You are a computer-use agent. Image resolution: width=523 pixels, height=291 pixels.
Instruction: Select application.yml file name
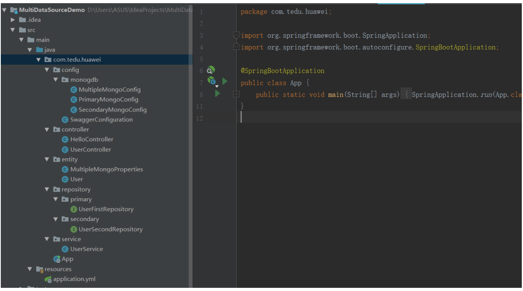74,279
